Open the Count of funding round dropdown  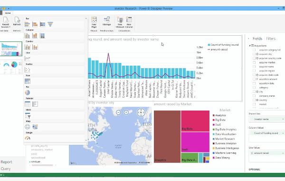tap(283, 133)
